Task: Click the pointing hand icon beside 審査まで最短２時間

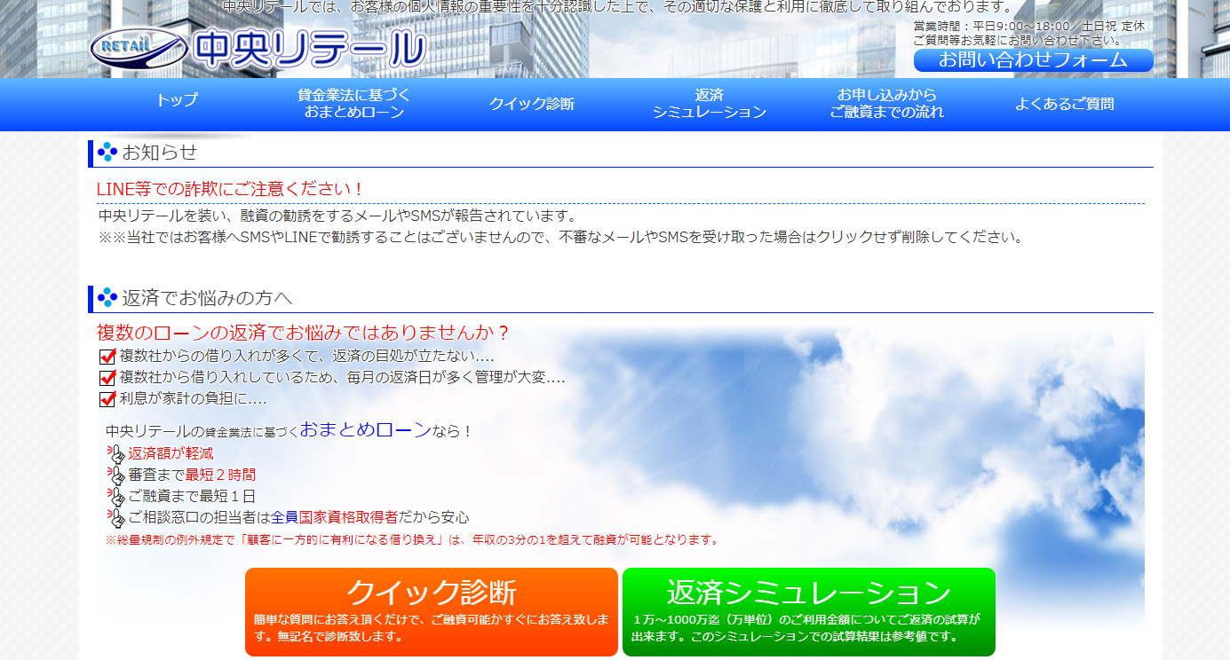Action: [x=115, y=475]
